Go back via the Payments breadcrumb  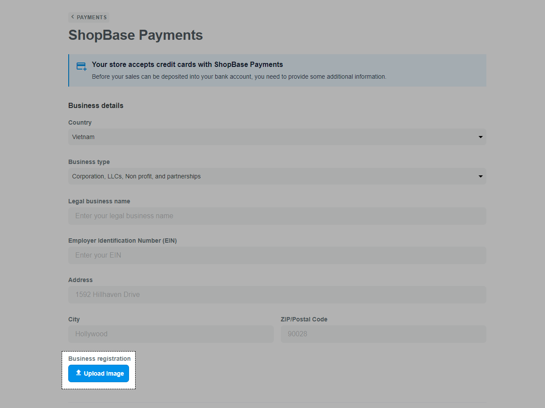[91, 17]
